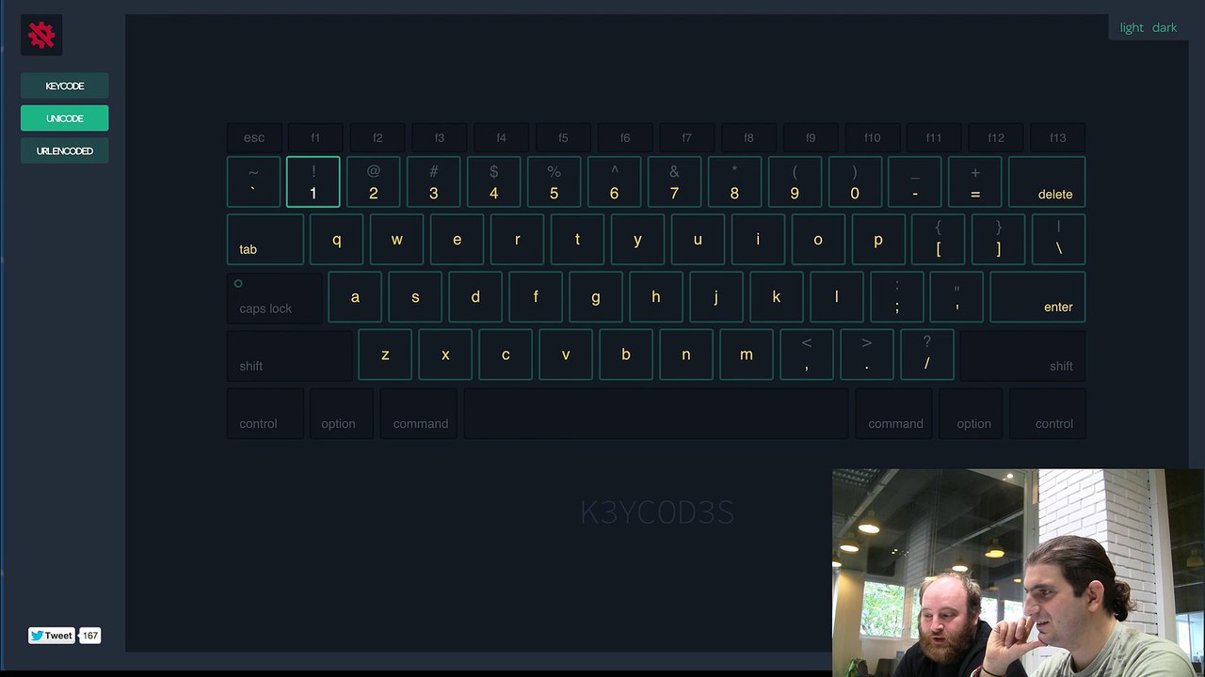1205x677 pixels.
Task: Click the esc key
Action: point(254,137)
